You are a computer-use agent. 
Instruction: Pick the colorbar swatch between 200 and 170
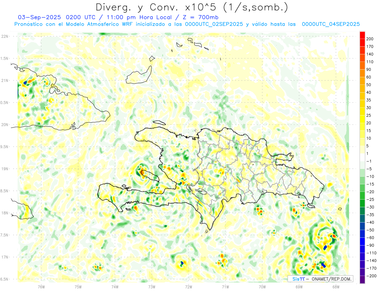pos(362,42)
